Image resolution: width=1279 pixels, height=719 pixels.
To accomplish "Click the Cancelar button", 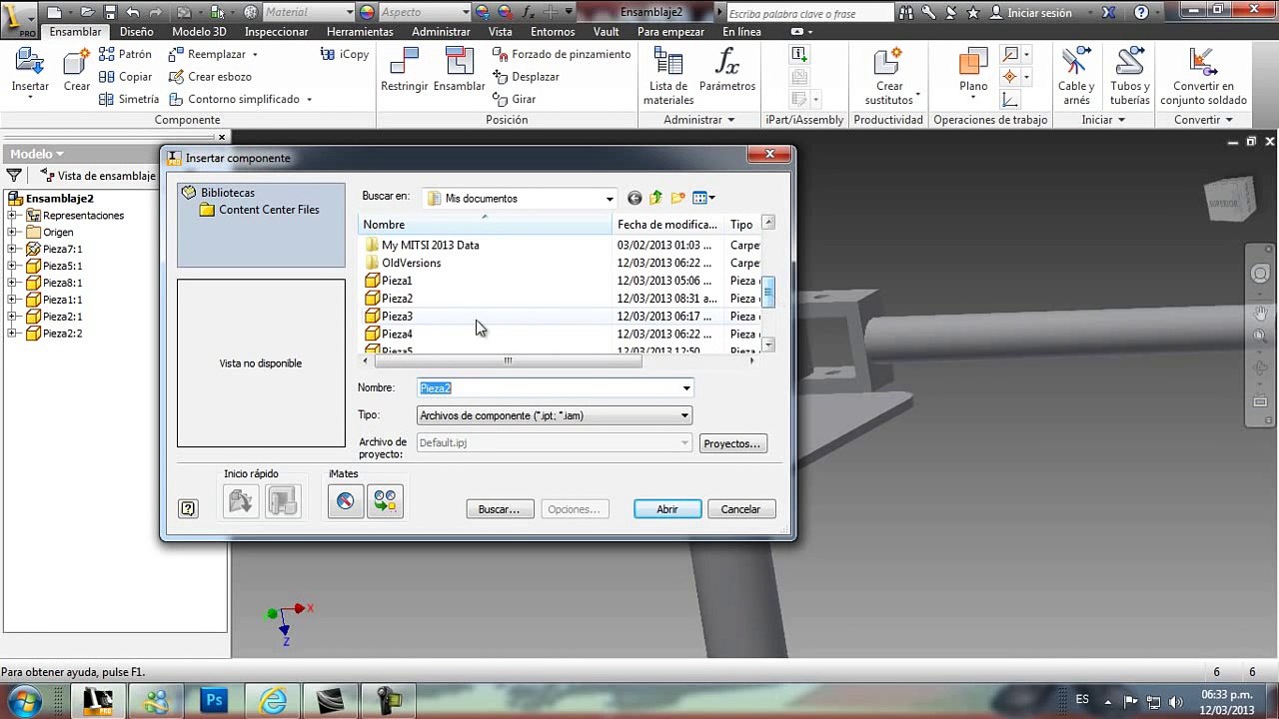I will pyautogui.click(x=740, y=509).
